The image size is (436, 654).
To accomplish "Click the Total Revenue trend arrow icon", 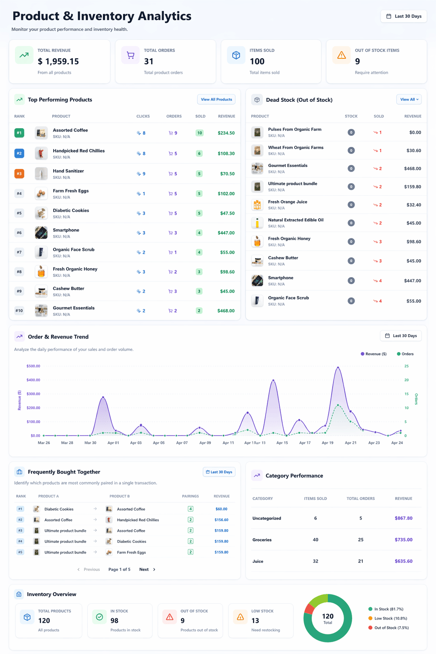I will pyautogui.click(x=24, y=55).
